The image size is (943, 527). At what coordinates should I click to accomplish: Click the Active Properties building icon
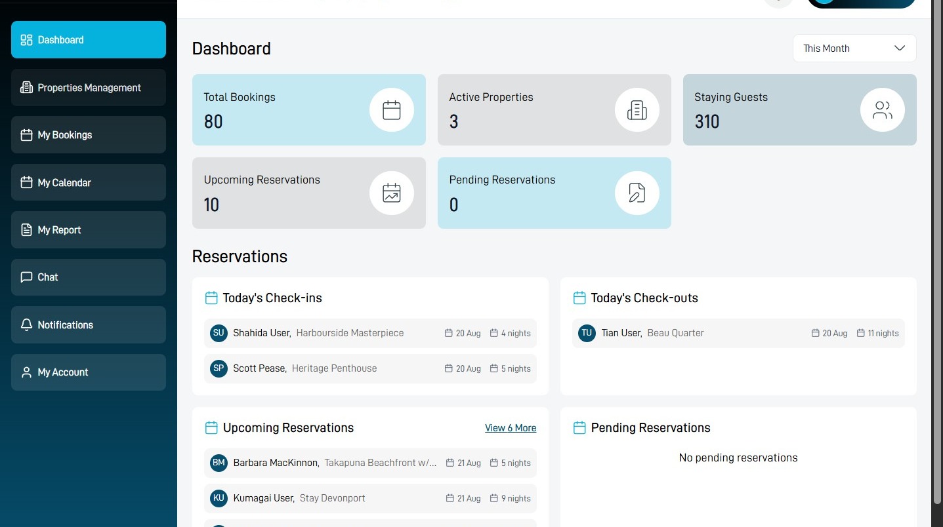tap(637, 110)
